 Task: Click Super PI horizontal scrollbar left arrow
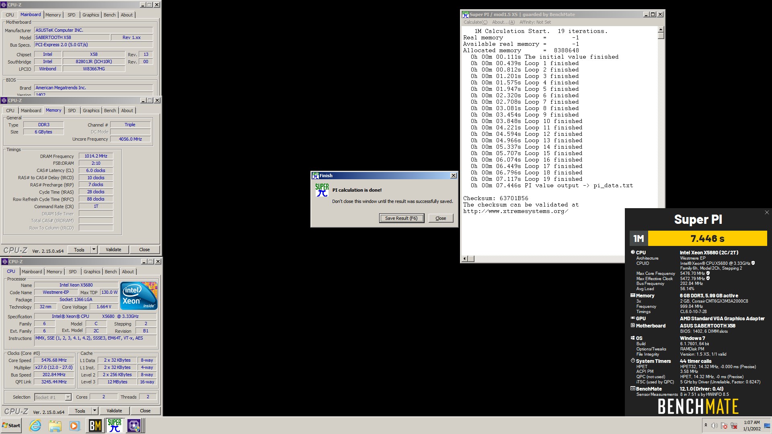pyautogui.click(x=465, y=259)
